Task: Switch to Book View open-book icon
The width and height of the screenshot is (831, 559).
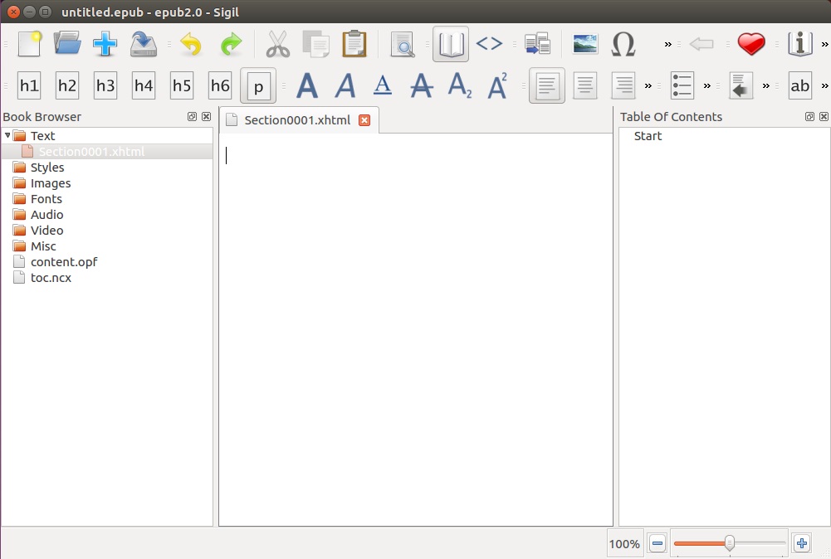Action: click(451, 44)
